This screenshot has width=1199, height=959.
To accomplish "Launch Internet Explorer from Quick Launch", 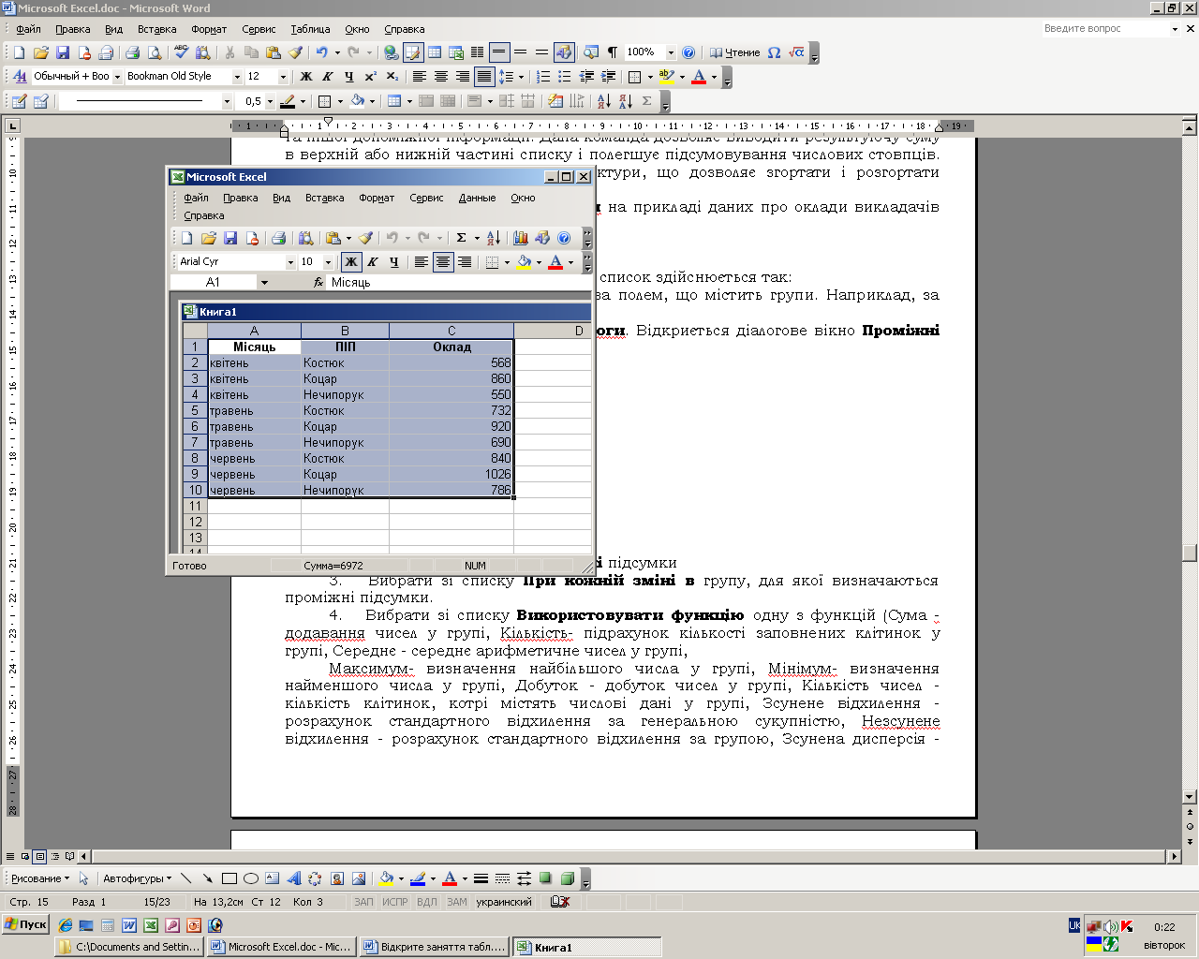I will pos(65,925).
